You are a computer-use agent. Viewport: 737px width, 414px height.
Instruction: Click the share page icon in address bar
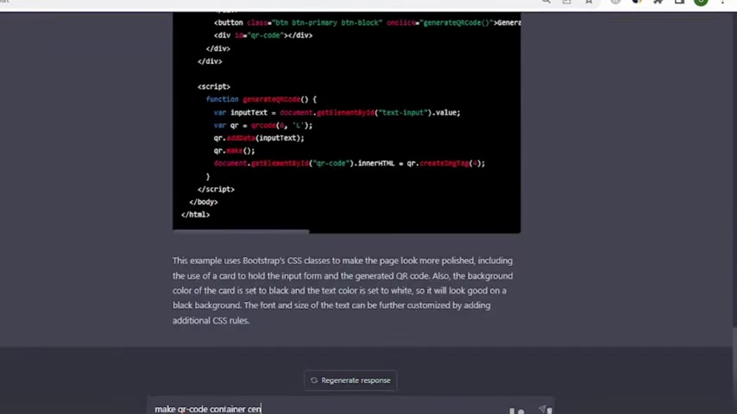pyautogui.click(x=567, y=2)
